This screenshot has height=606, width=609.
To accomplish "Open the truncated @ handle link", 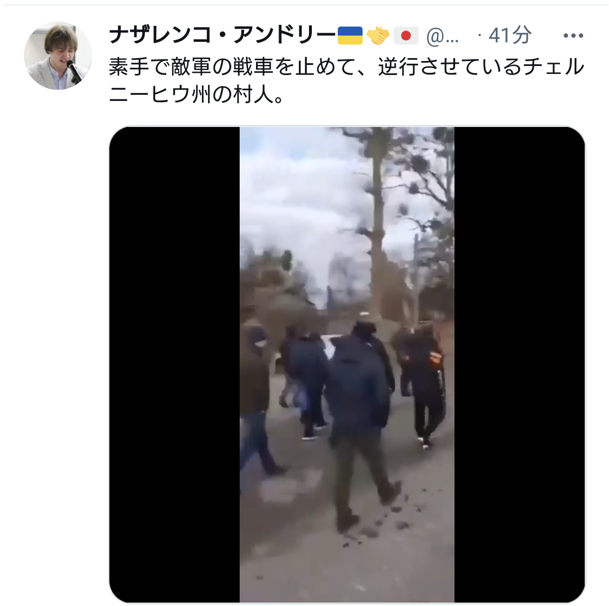I will click(443, 37).
